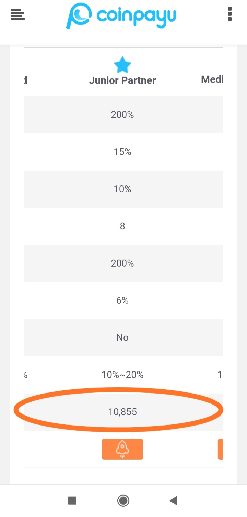Click the 10,855 value cell
The image size is (247, 517).
(122, 412)
